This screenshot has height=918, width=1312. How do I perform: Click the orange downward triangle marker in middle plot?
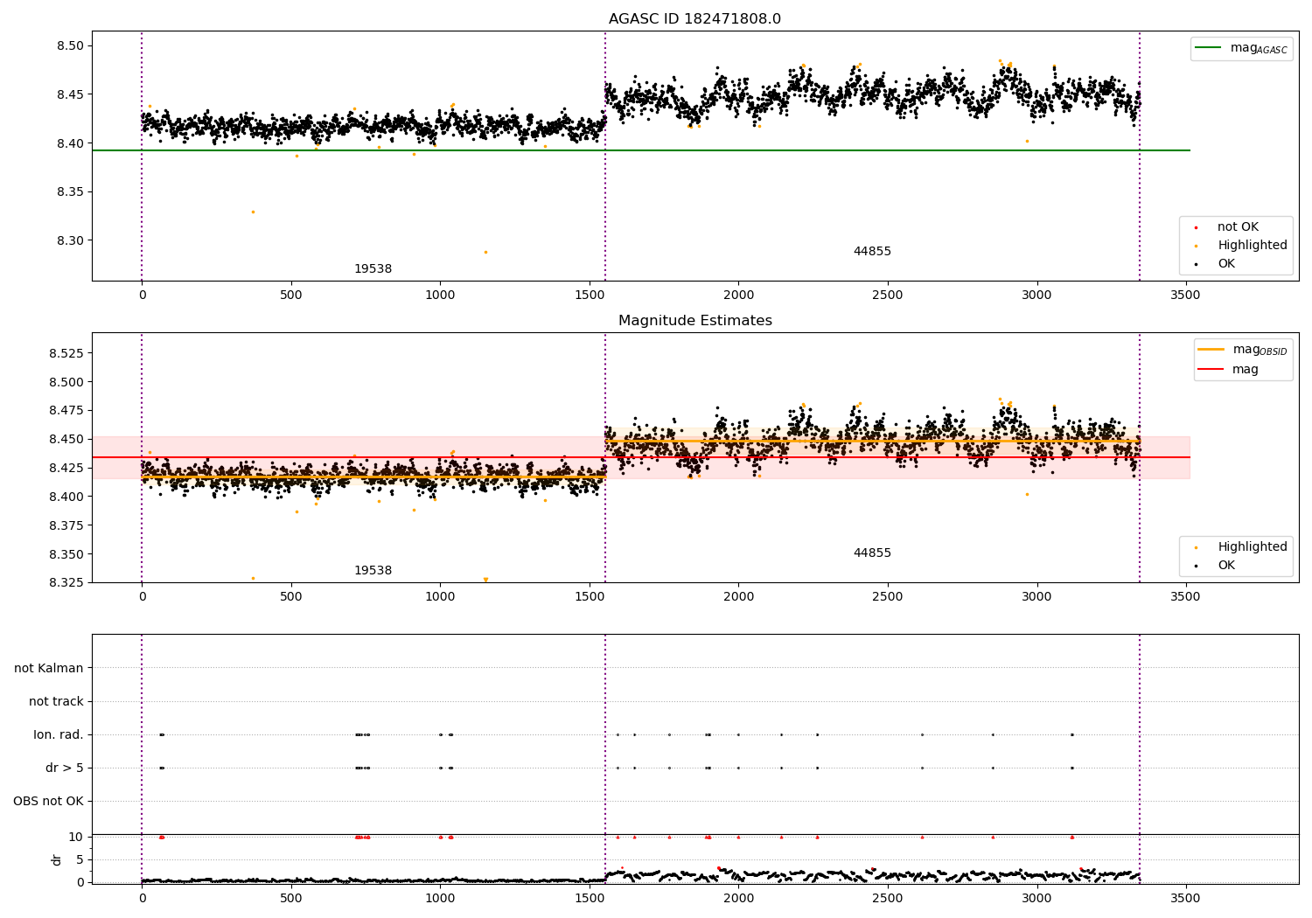(x=485, y=580)
